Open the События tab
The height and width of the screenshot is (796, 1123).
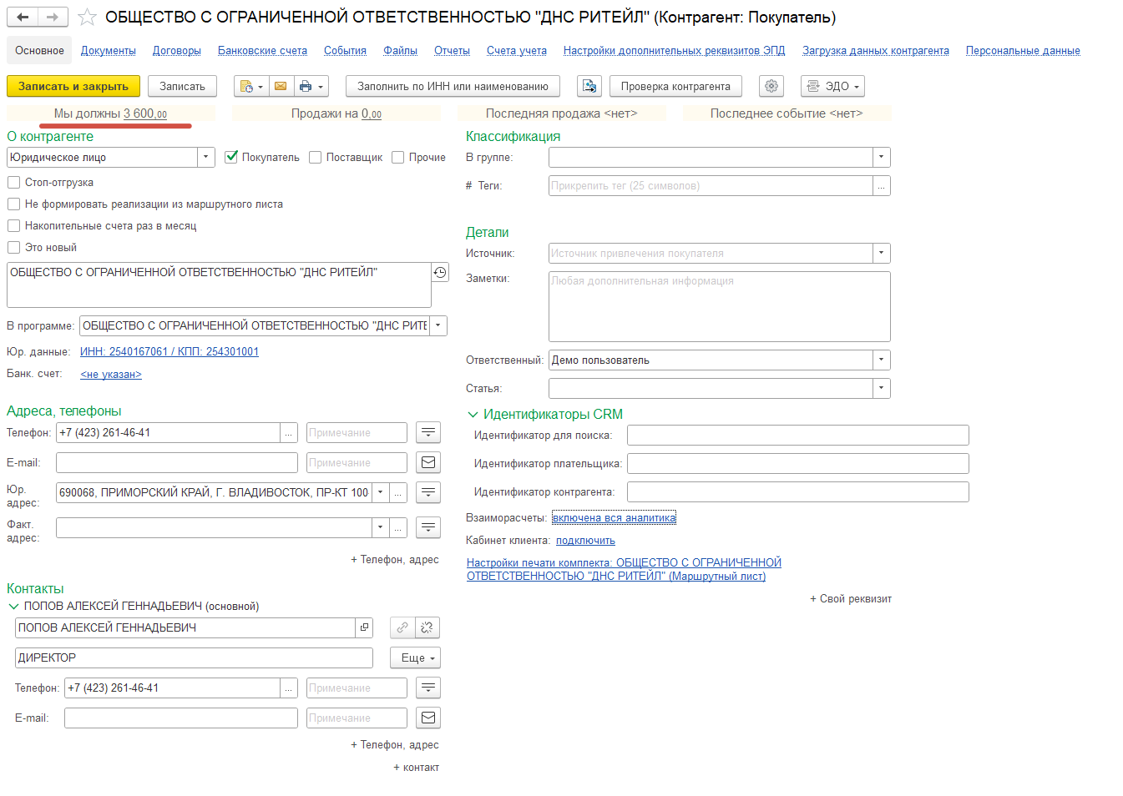pos(346,51)
